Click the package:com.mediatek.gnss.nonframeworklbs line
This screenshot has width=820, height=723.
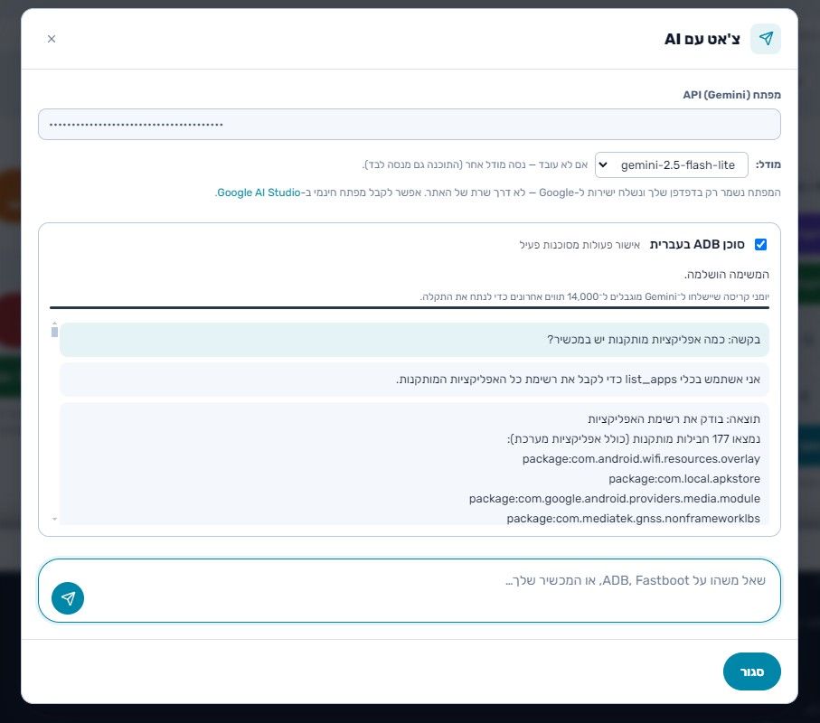(x=633, y=519)
